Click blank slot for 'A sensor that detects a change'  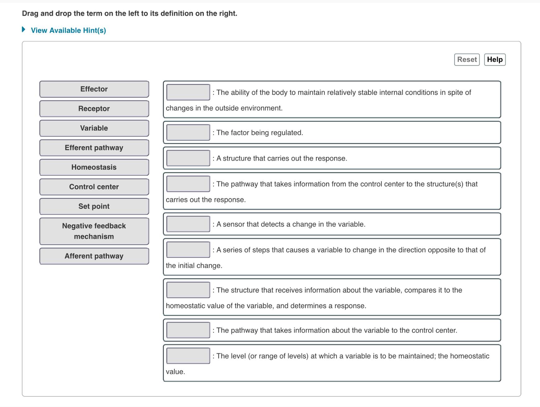(x=188, y=224)
